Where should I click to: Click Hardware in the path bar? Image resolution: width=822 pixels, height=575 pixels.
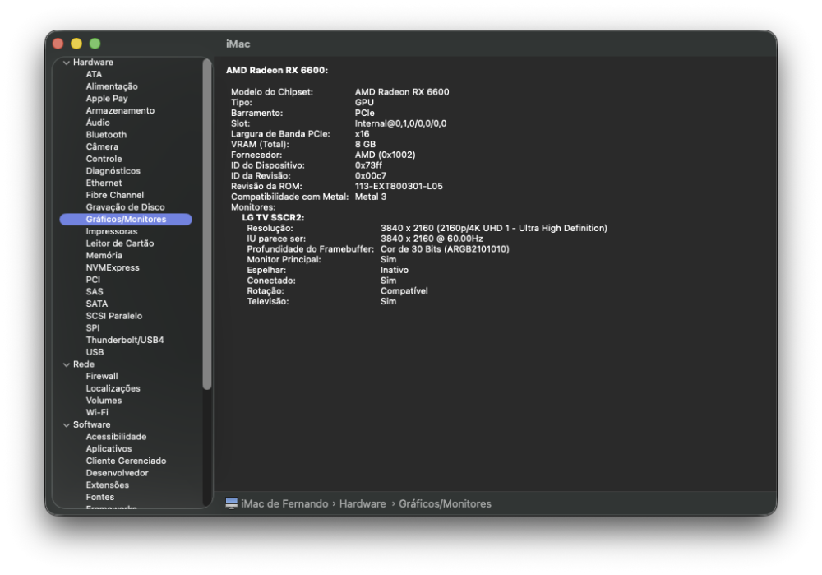pyautogui.click(x=363, y=503)
